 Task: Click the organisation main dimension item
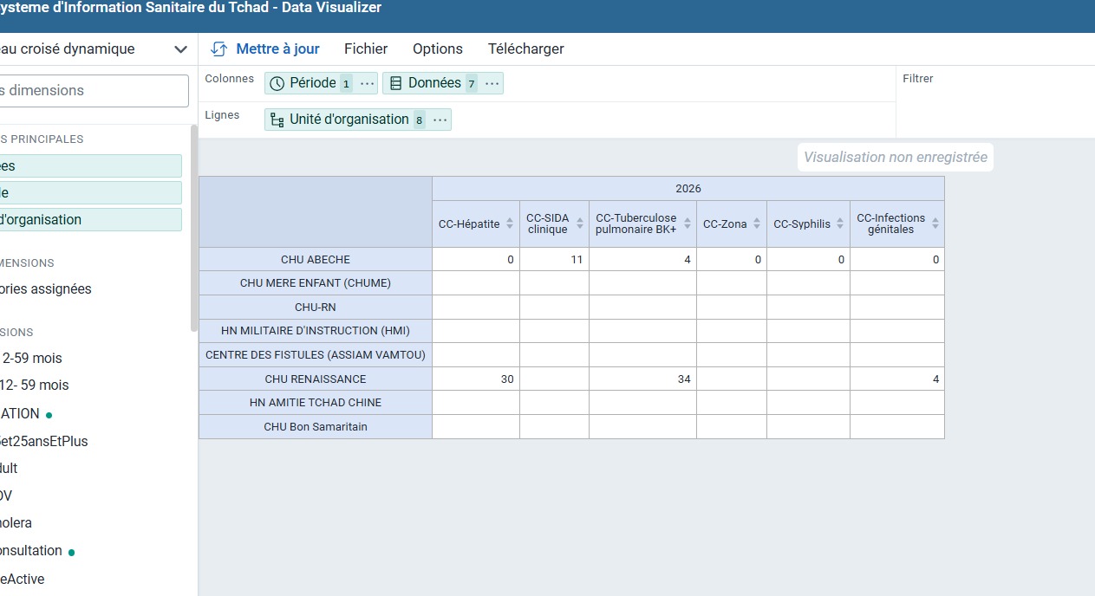click(x=91, y=220)
